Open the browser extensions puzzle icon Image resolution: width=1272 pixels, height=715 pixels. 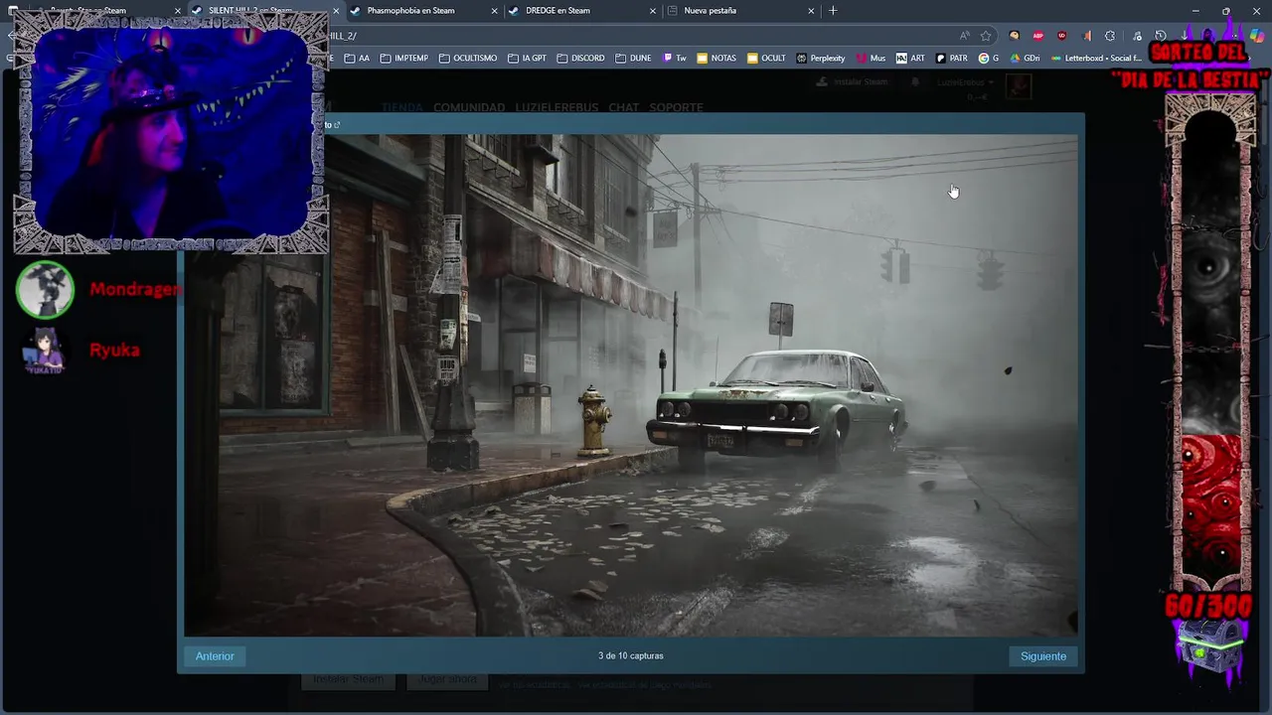pos(1110,36)
